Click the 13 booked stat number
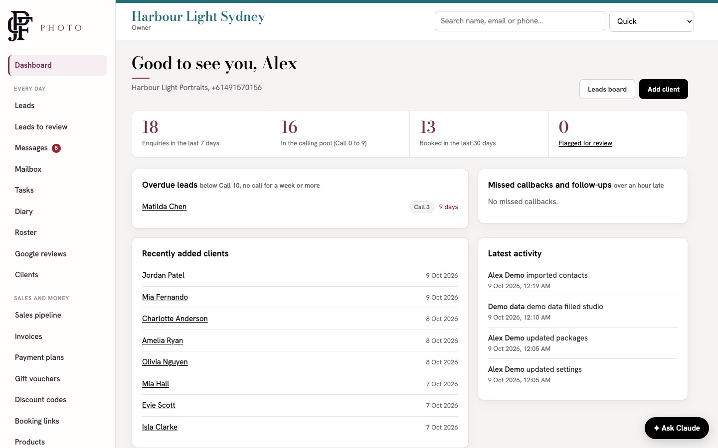718x448 pixels. coord(428,127)
